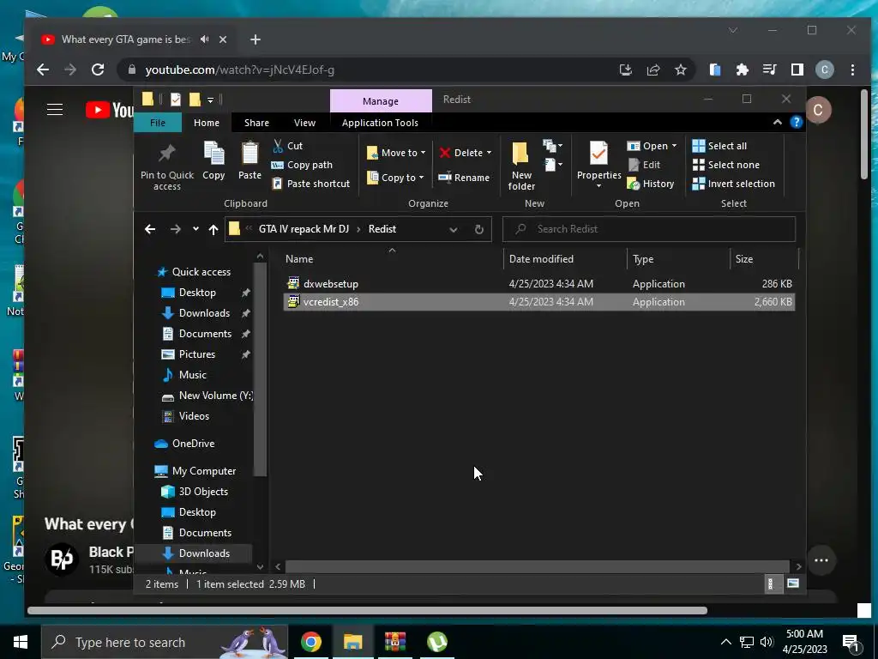The width and height of the screenshot is (878, 659).
Task: Click the Copy ribbon button
Action: [213, 160]
